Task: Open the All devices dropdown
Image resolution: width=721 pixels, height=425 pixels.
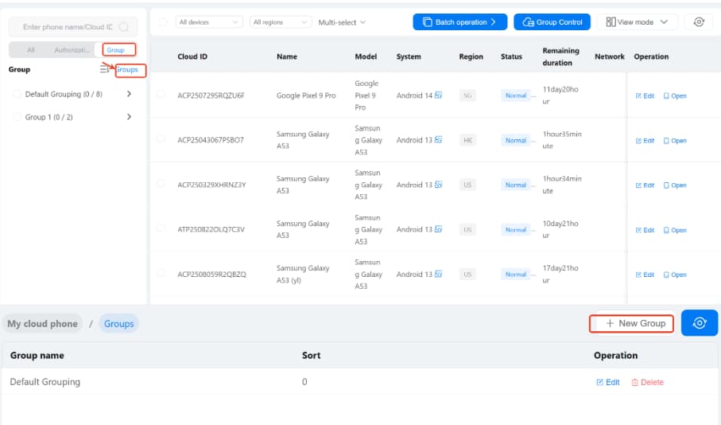Action: tap(209, 22)
